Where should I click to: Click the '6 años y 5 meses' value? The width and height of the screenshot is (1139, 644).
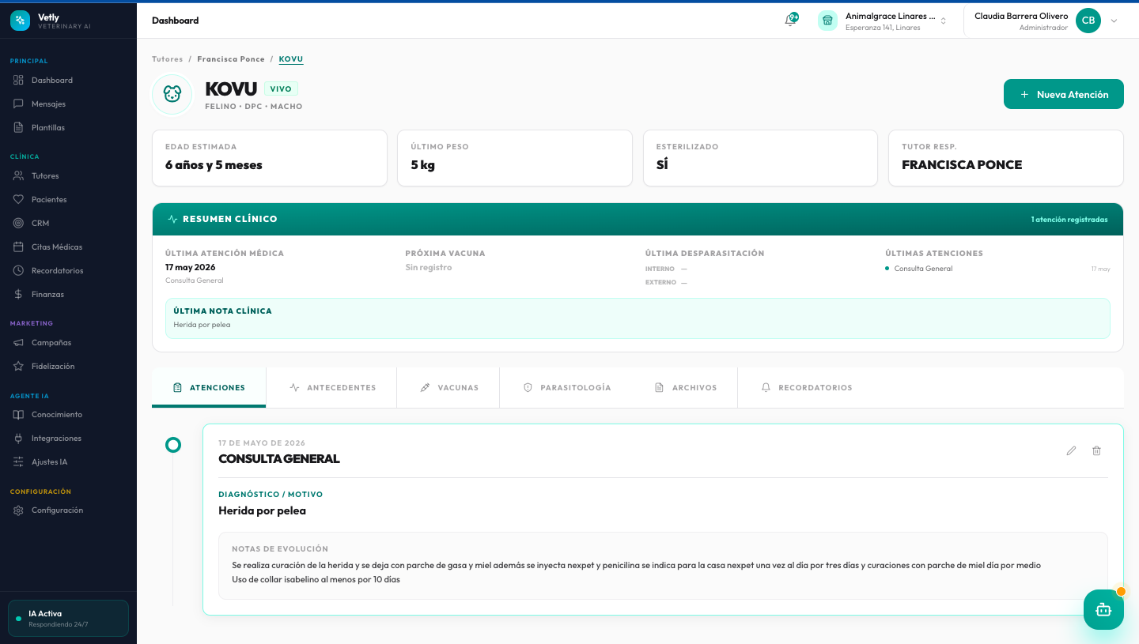point(214,165)
